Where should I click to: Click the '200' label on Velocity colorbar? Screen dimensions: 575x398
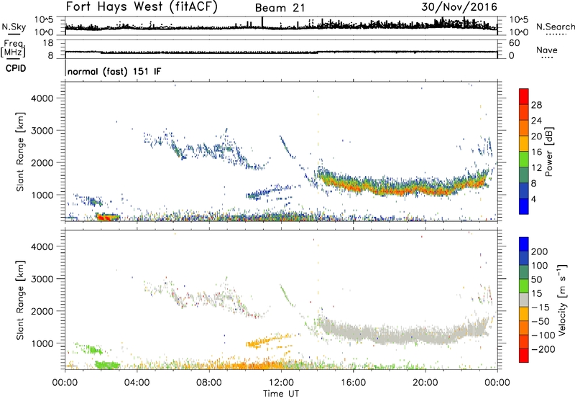(540, 251)
